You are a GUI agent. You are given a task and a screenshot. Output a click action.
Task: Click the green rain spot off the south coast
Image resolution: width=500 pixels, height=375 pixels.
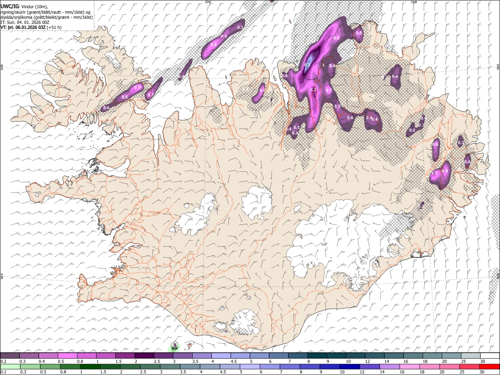pos(174,347)
